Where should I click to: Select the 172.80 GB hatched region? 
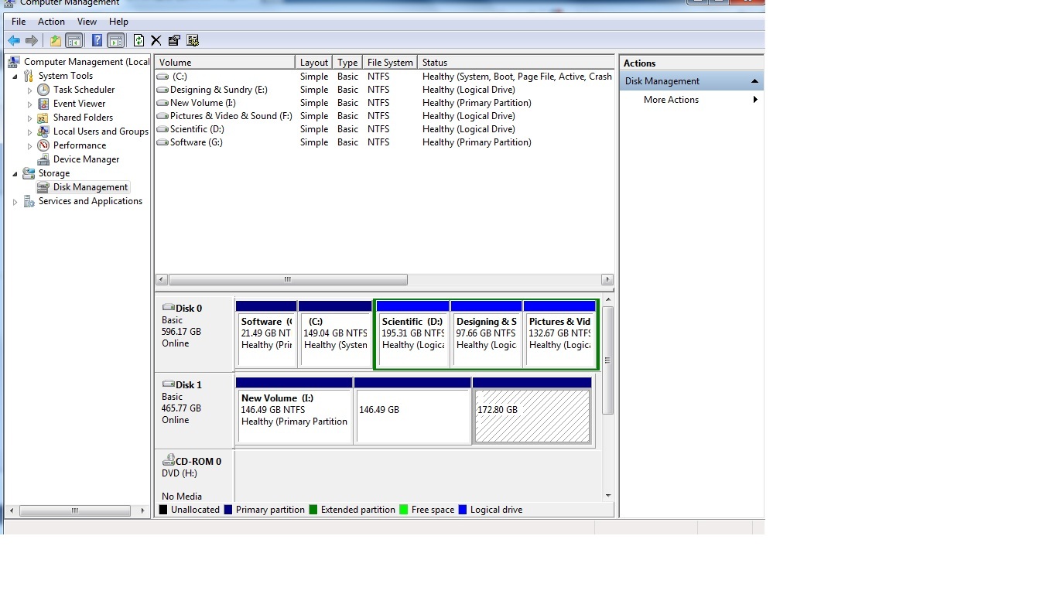pos(532,411)
